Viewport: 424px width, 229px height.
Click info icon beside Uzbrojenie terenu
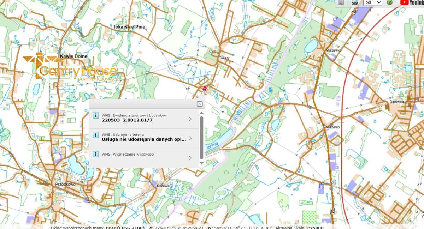tap(96, 134)
